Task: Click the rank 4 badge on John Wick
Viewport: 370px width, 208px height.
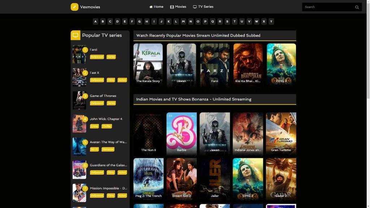Action: pyautogui.click(x=85, y=119)
